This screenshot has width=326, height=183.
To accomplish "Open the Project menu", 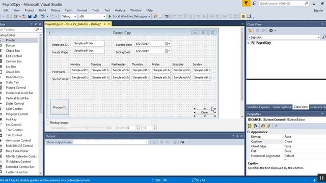I will (30, 10).
